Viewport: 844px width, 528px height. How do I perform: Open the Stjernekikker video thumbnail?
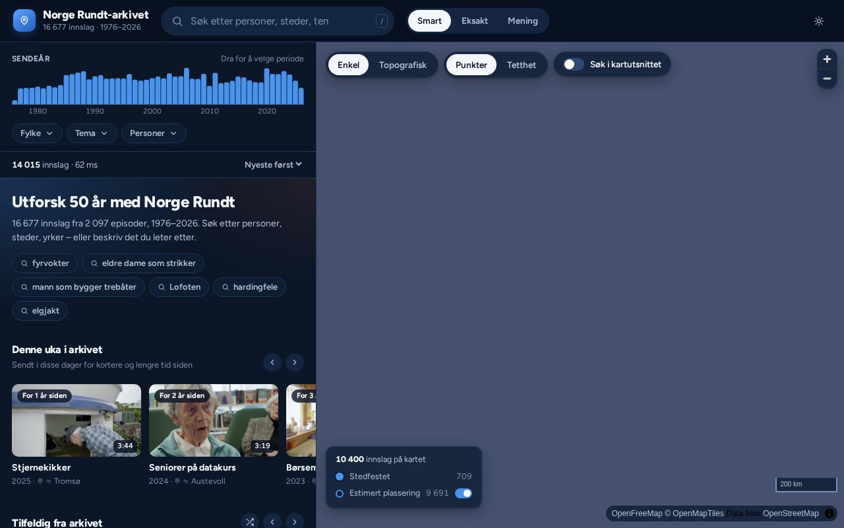click(76, 420)
